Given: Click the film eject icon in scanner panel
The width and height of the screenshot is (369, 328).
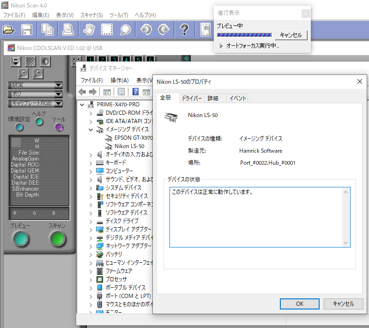Looking at the screenshot, I should click(16, 62).
